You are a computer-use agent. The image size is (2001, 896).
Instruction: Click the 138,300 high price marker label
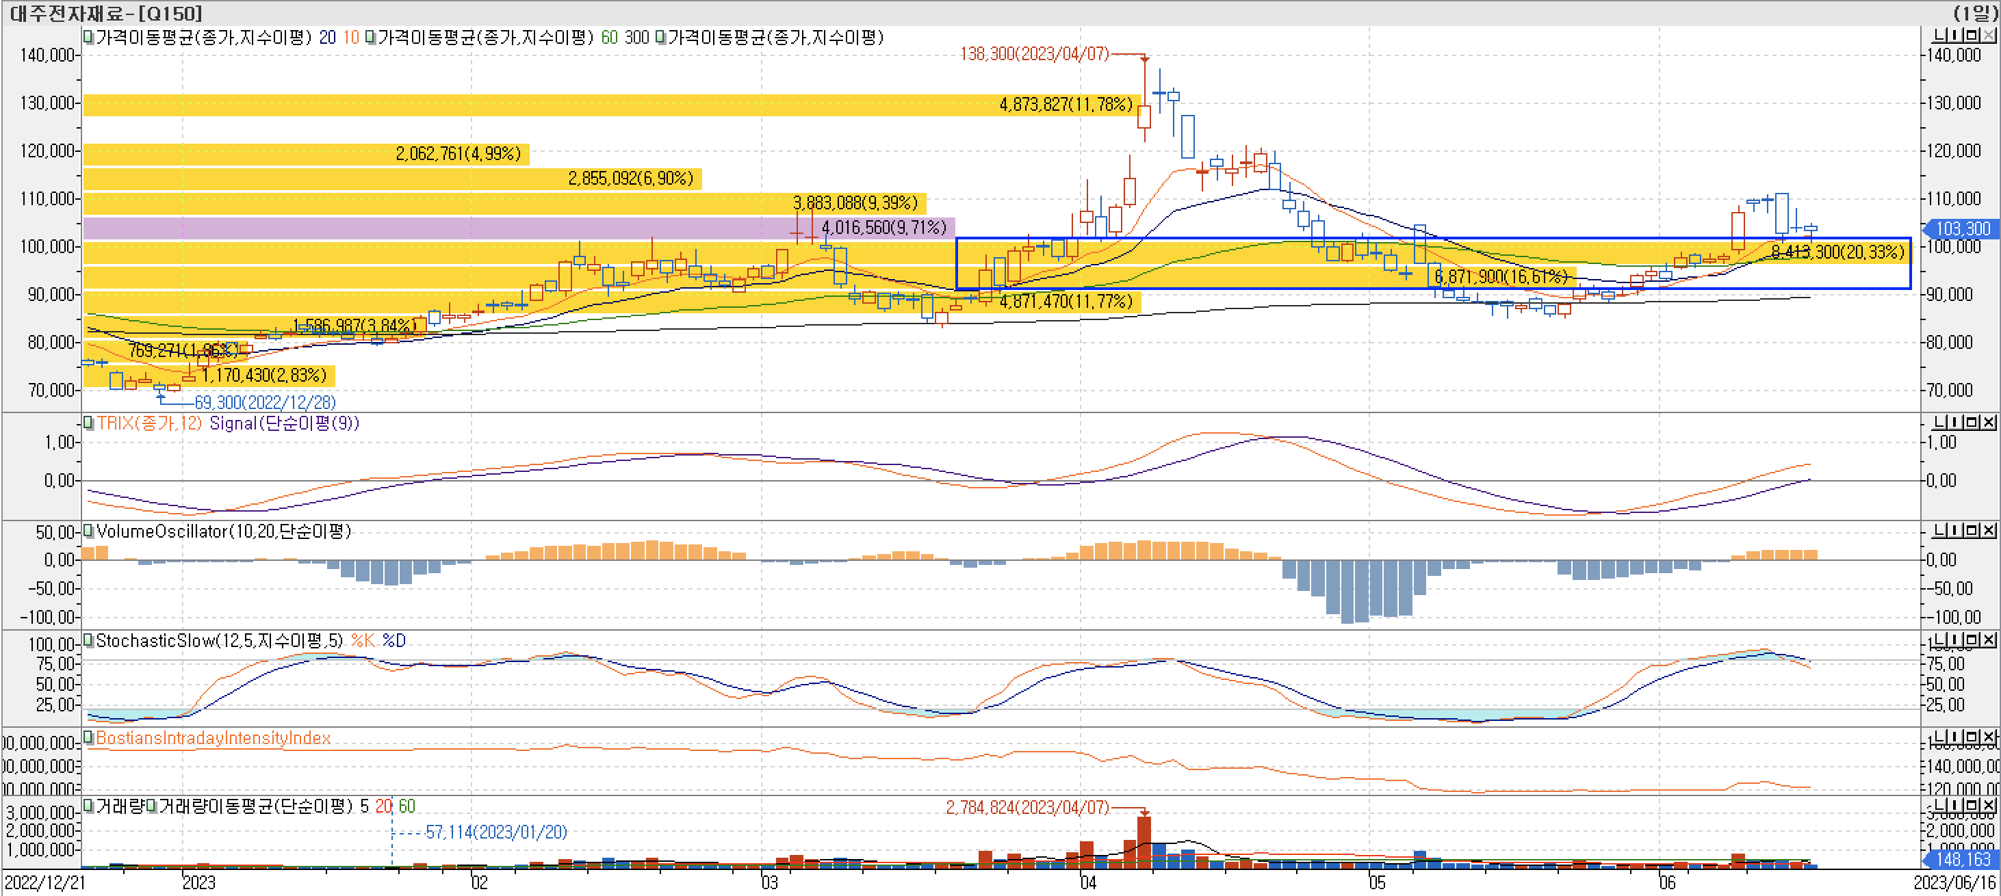click(x=1034, y=53)
